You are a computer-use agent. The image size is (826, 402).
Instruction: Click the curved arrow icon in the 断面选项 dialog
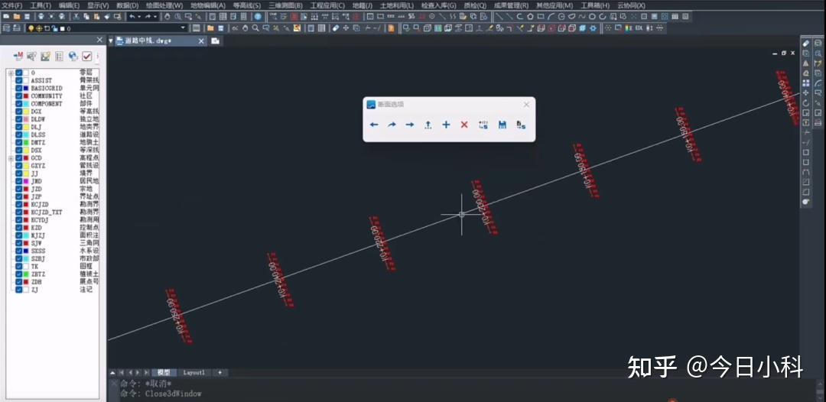coord(392,125)
